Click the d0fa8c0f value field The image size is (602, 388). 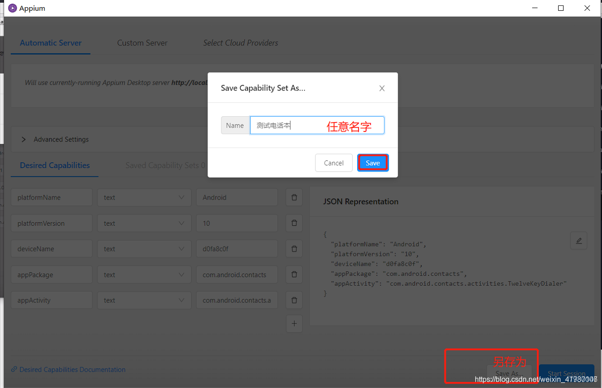237,249
